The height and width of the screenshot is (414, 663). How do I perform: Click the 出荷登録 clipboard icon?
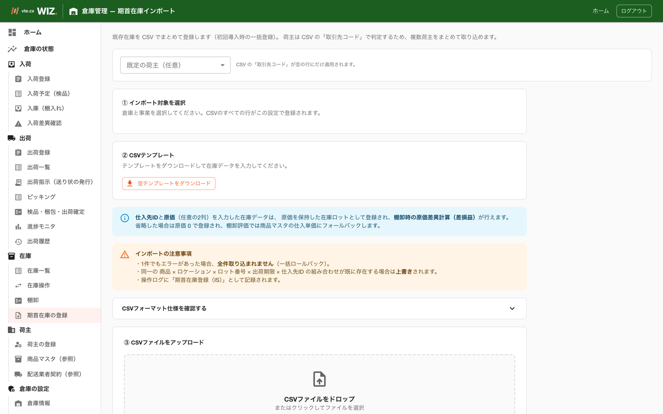pos(18,152)
